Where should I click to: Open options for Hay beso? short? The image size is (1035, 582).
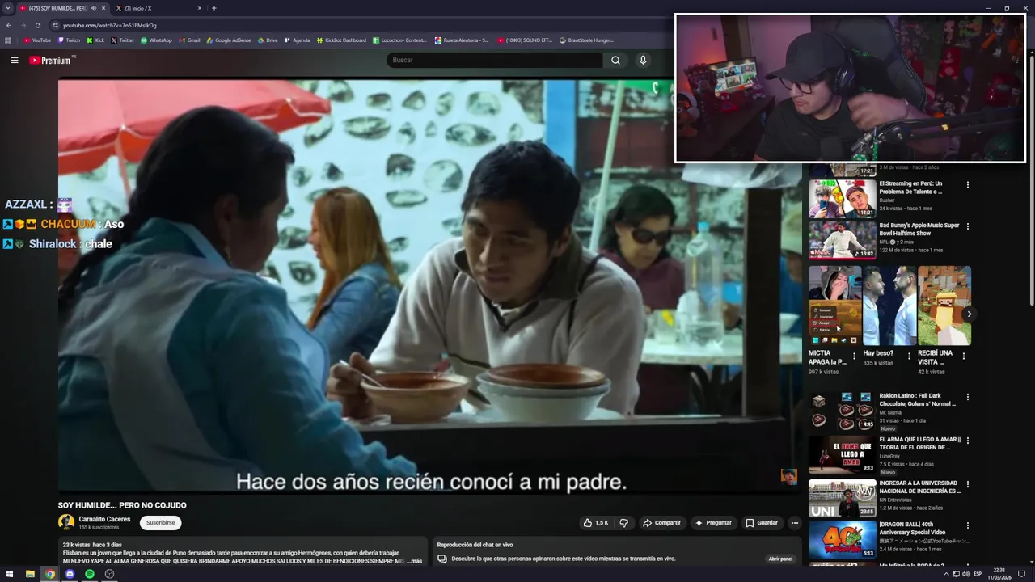click(x=909, y=356)
